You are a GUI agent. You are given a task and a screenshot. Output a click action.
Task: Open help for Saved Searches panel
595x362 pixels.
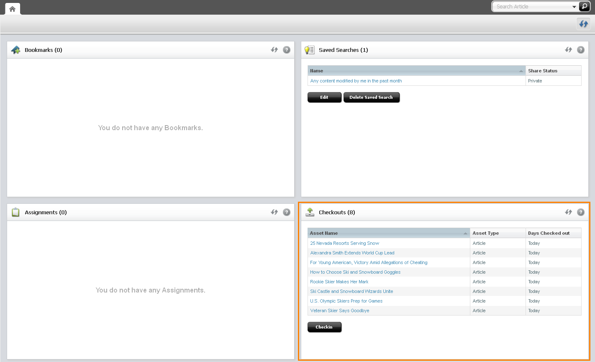[581, 50]
